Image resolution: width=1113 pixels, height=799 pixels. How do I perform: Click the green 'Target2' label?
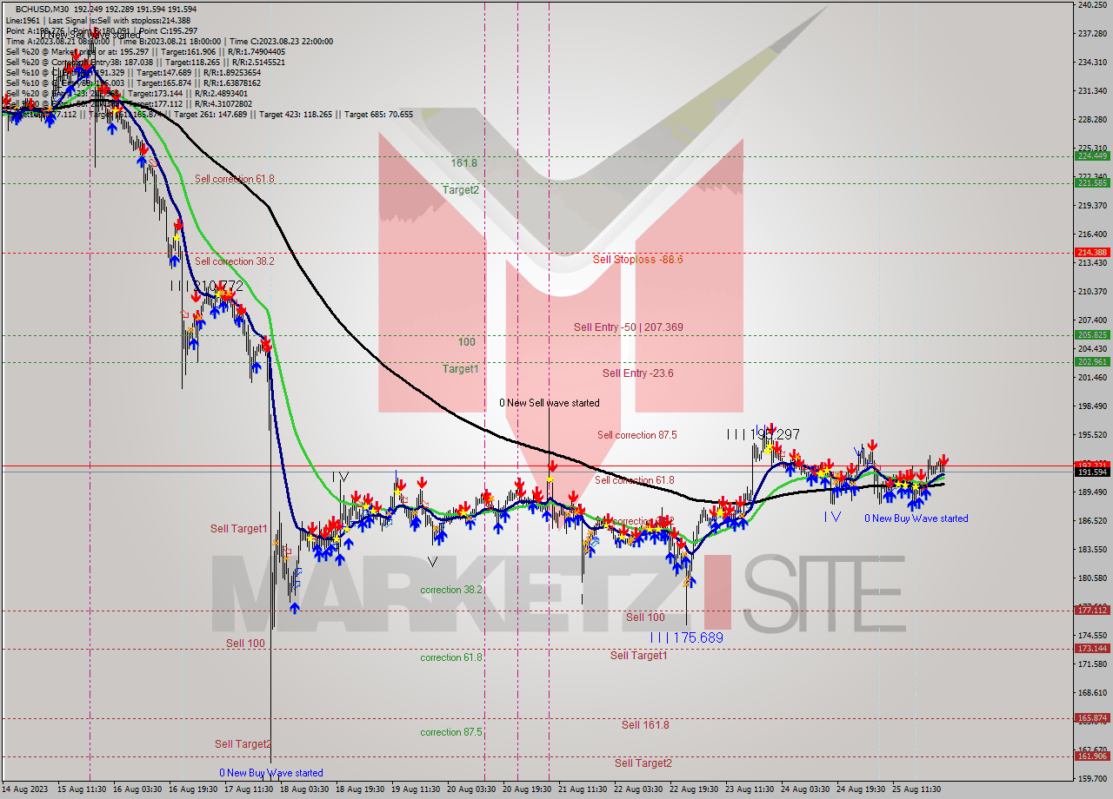[x=460, y=189]
